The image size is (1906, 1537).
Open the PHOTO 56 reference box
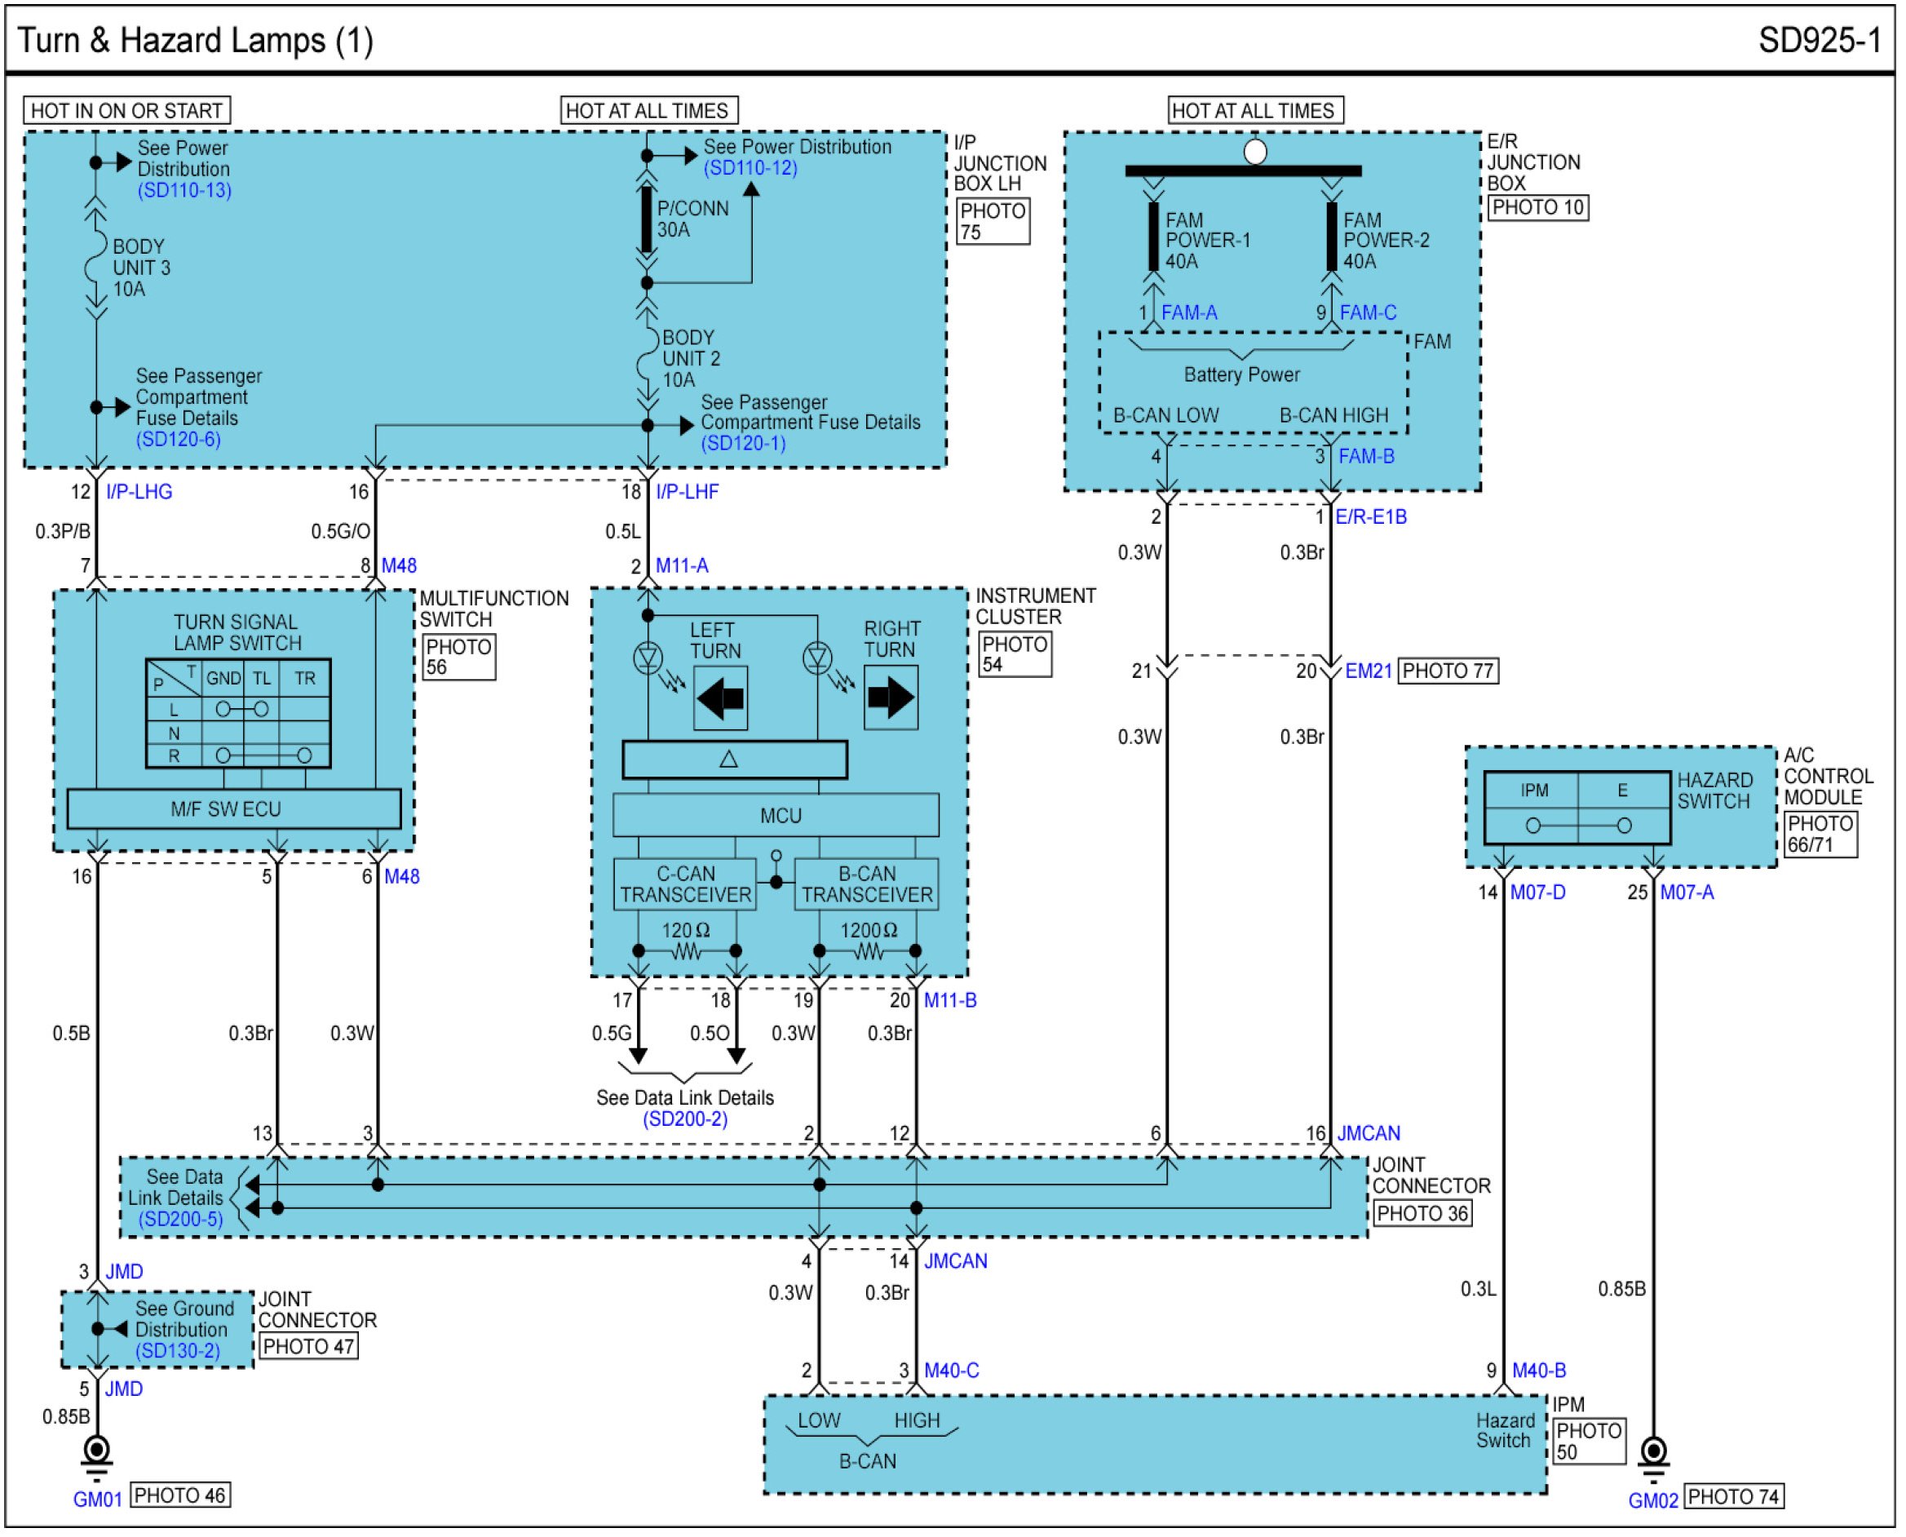pos(458,658)
